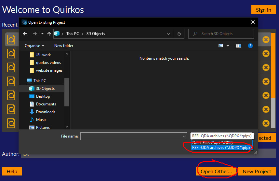Choose REFI-QDA archives (*.QDPX) filter option
Viewport: 279px width, 181px height.
click(222, 148)
